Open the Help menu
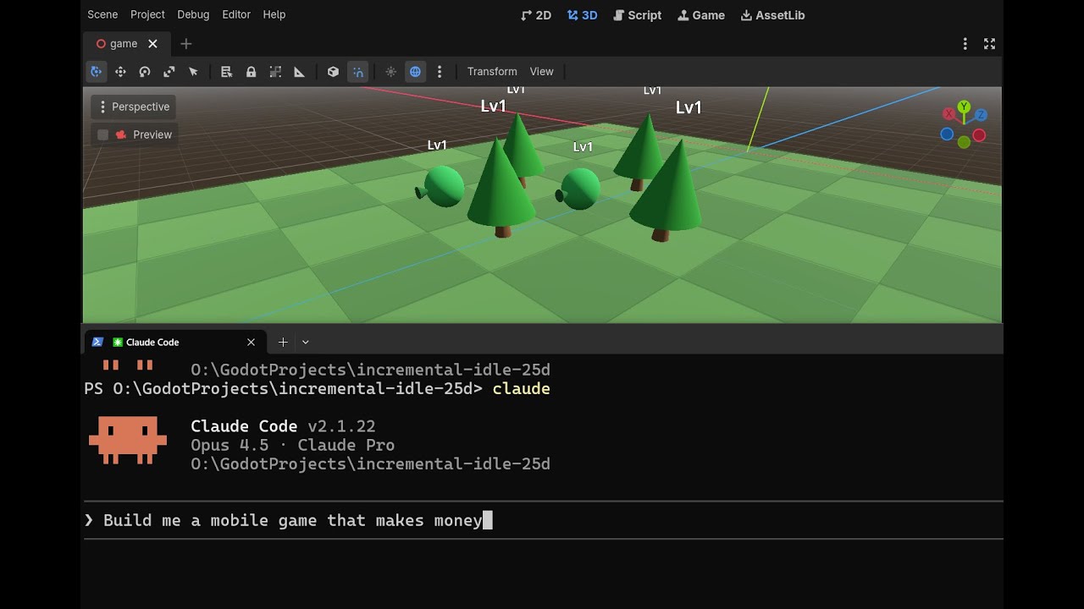Screen dimensions: 1084x609 coord(274,14)
